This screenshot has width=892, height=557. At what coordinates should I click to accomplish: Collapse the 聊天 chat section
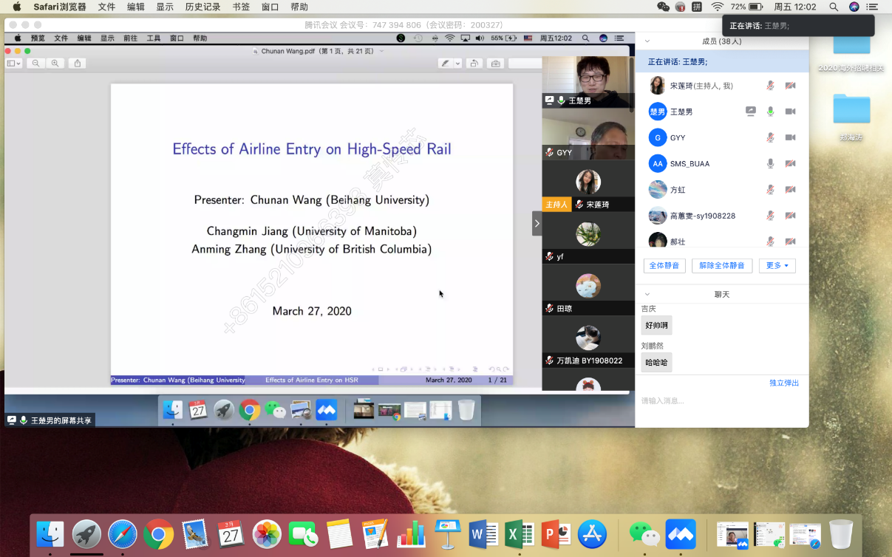click(647, 294)
